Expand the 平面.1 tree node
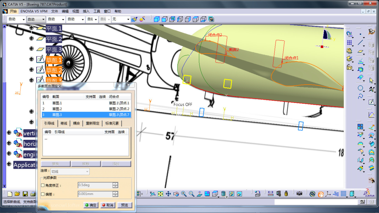The width and height of the screenshot is (379, 213). pyautogui.click(x=31, y=28)
